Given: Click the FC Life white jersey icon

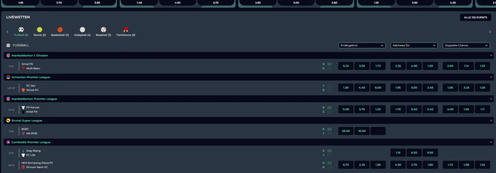Looking at the screenshot, I should [24, 155].
